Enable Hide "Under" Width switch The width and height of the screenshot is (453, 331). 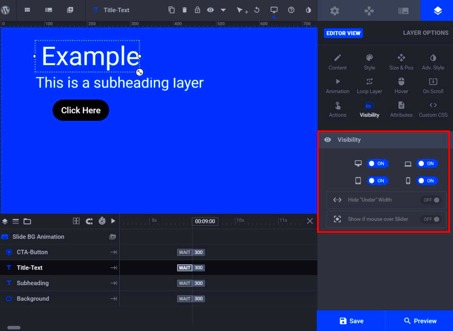click(431, 200)
